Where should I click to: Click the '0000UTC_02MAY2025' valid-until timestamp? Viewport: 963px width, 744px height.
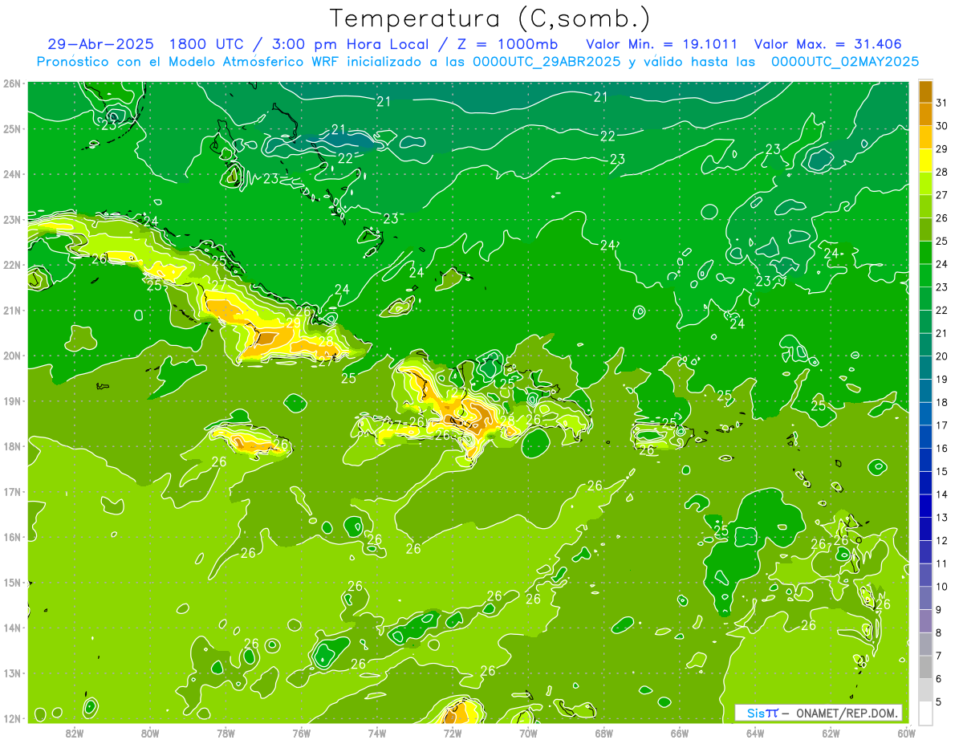[845, 62]
